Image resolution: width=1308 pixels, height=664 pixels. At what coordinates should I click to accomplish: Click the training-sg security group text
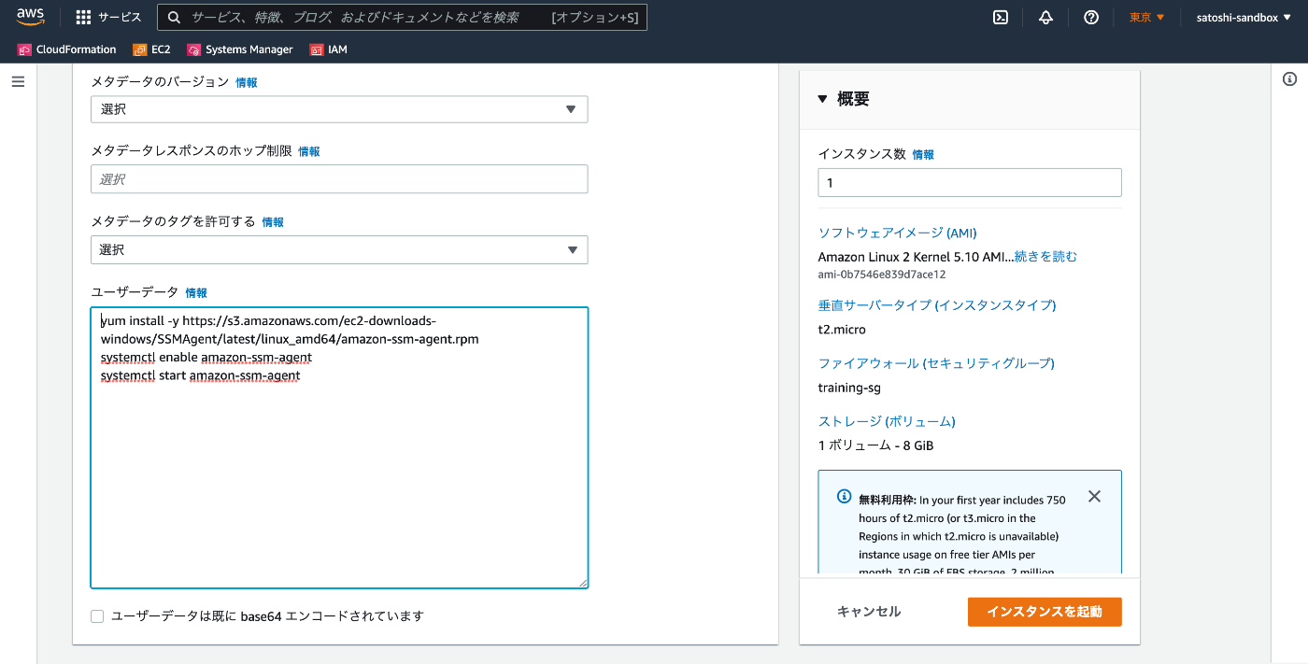click(x=849, y=388)
